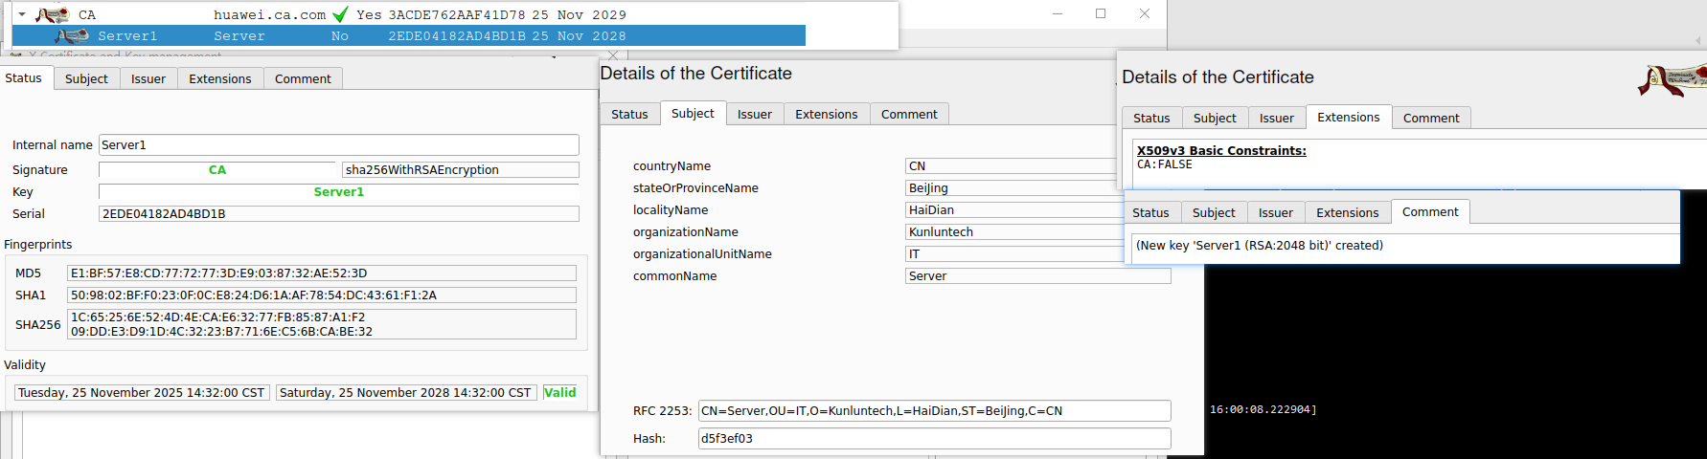
Task: Click the commonName field showing Server
Action: coord(1037,275)
